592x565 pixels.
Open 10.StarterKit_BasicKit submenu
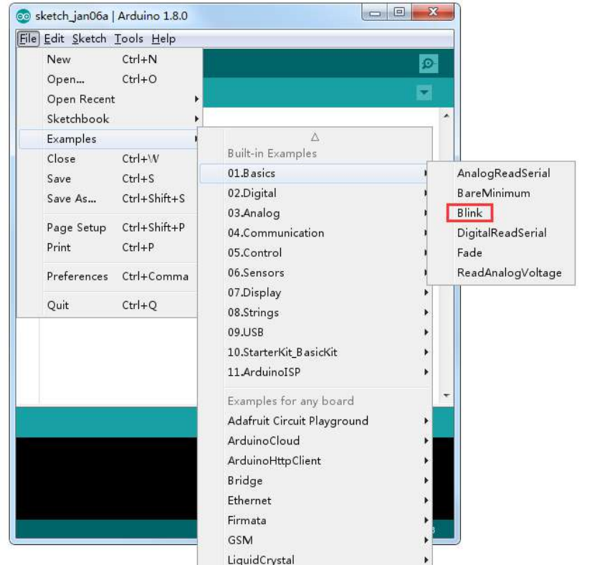pyautogui.click(x=315, y=352)
